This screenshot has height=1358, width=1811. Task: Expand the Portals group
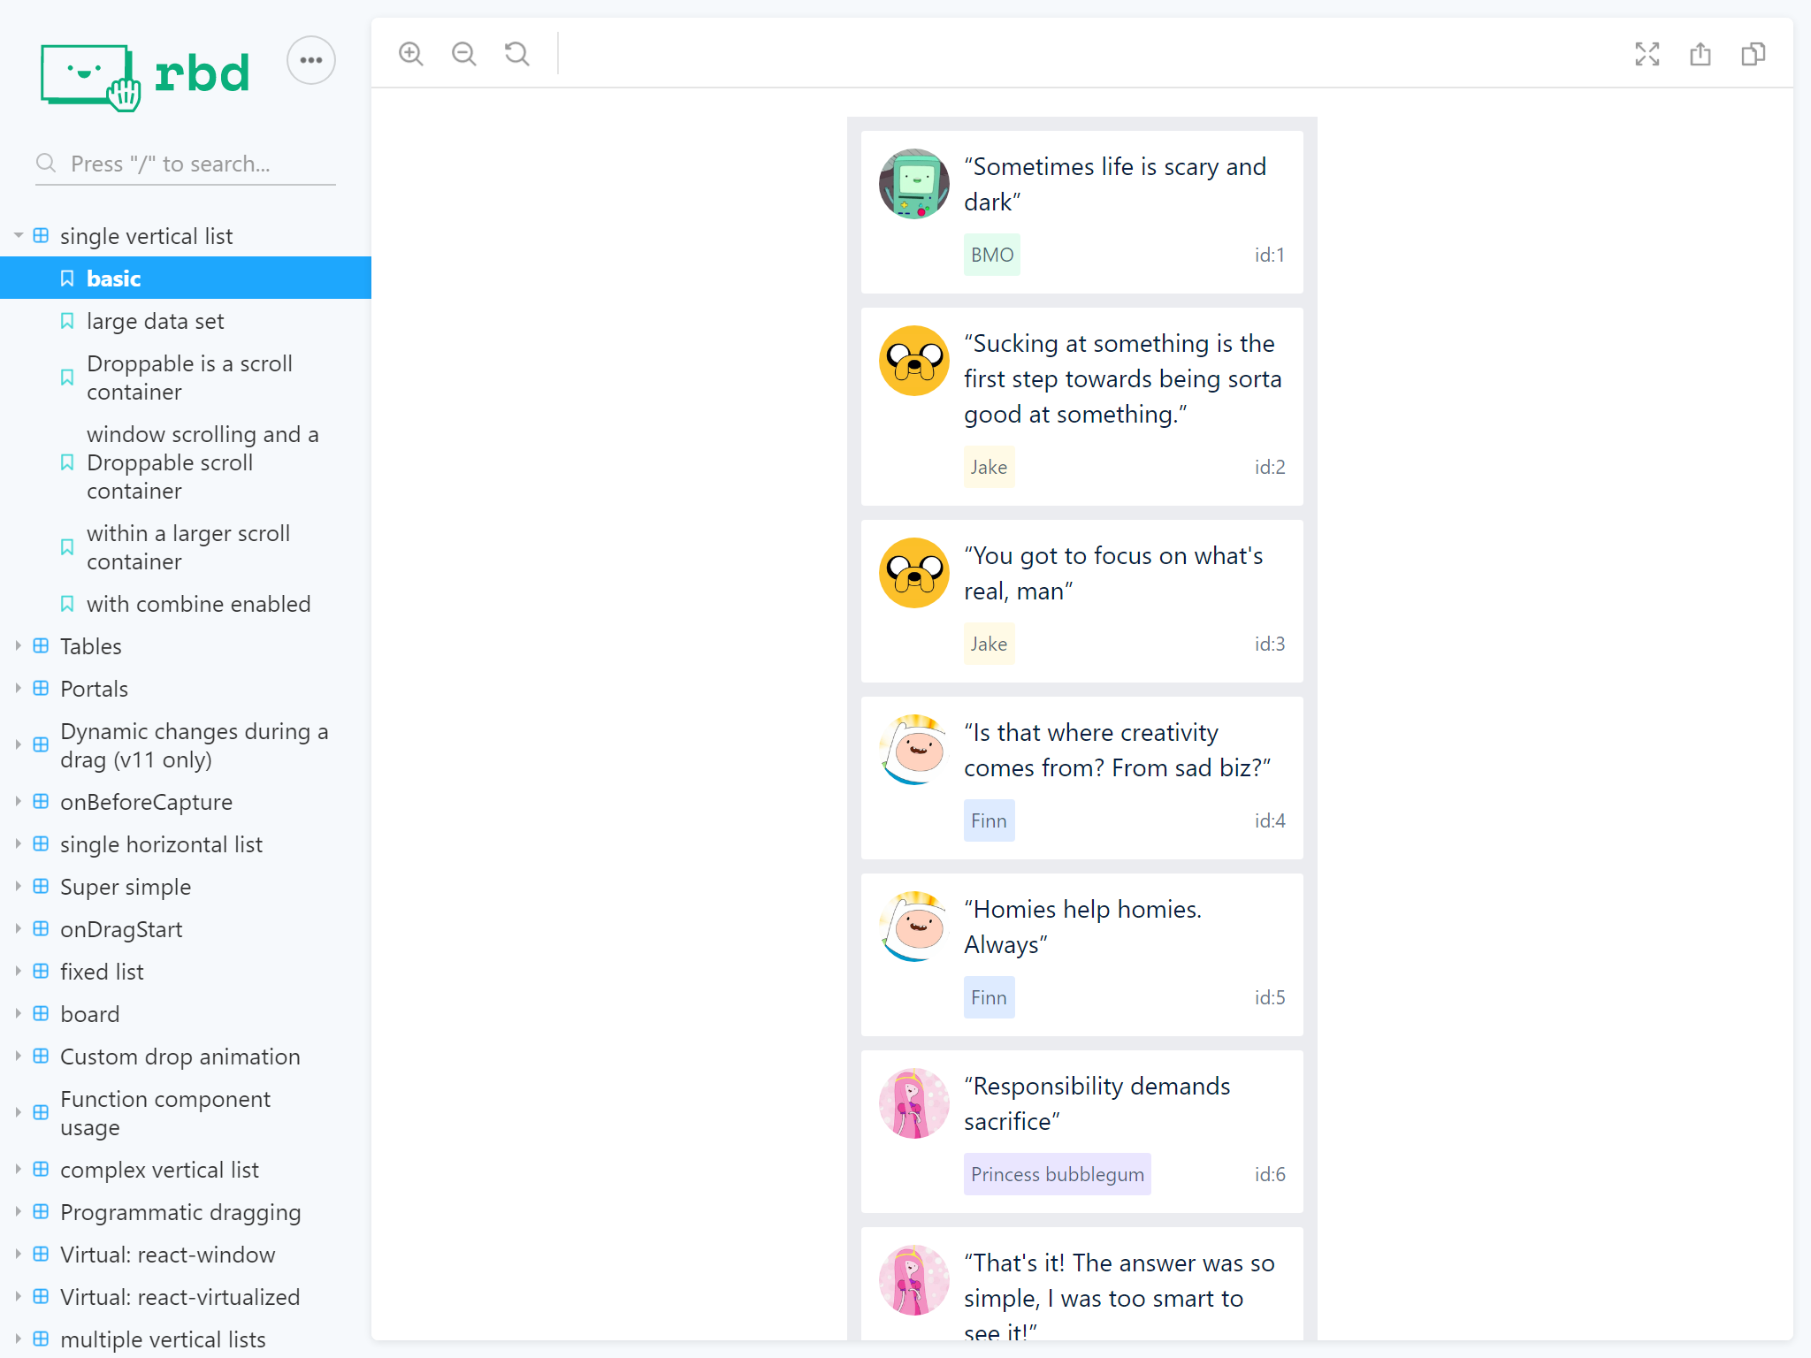186,689
